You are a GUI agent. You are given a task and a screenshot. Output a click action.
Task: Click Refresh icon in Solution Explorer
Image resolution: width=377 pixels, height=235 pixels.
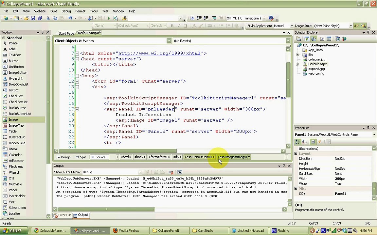307,39
